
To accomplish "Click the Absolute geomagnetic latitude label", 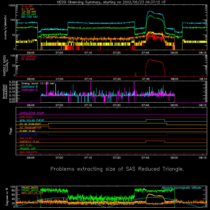I will pos(181,188).
